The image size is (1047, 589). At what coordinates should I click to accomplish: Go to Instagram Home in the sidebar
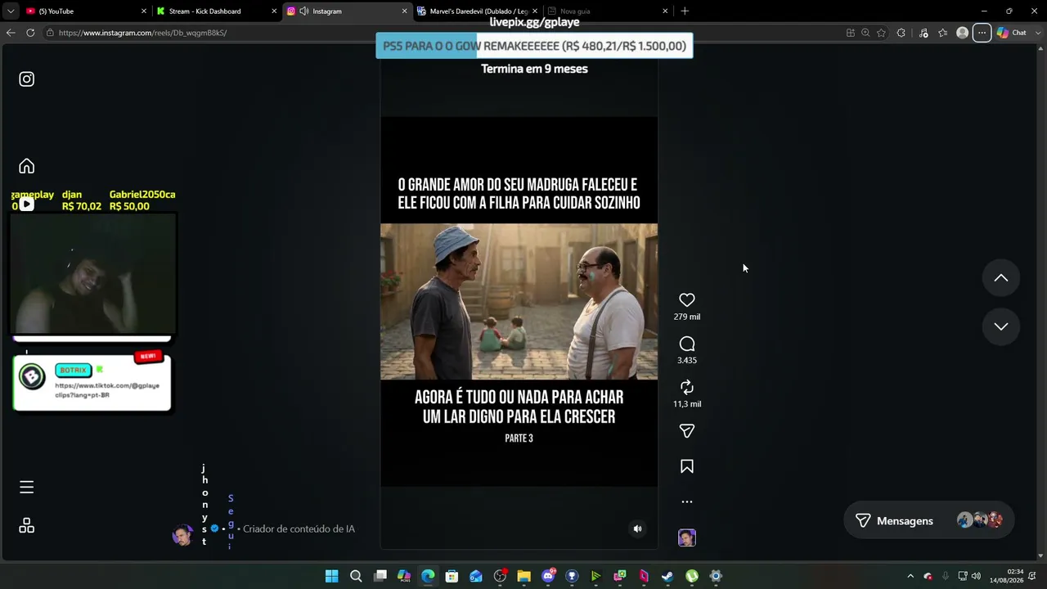point(27,166)
